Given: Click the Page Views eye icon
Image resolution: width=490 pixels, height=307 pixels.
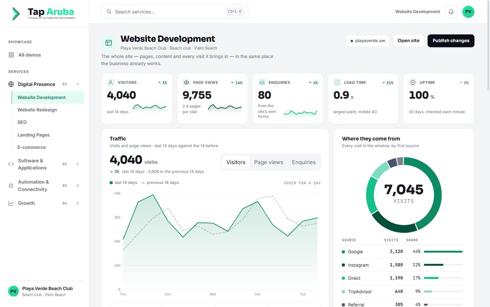Looking at the screenshot, I should click(186, 82).
